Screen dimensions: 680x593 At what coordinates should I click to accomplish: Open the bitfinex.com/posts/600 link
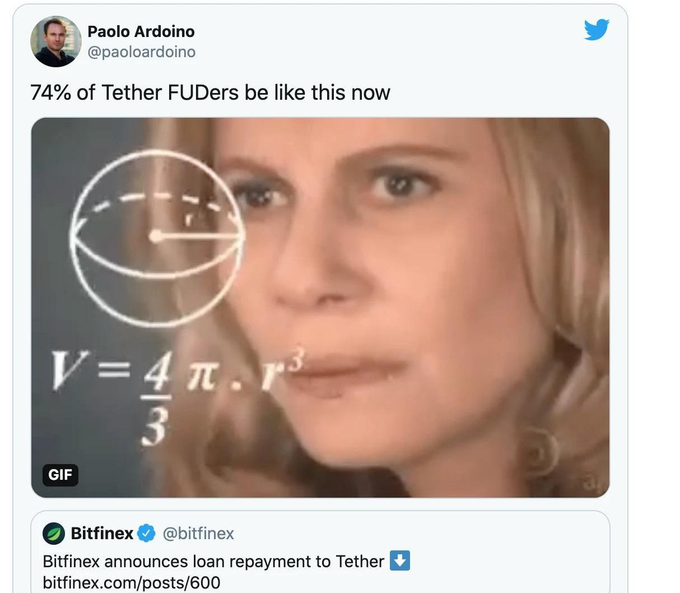coord(132,582)
